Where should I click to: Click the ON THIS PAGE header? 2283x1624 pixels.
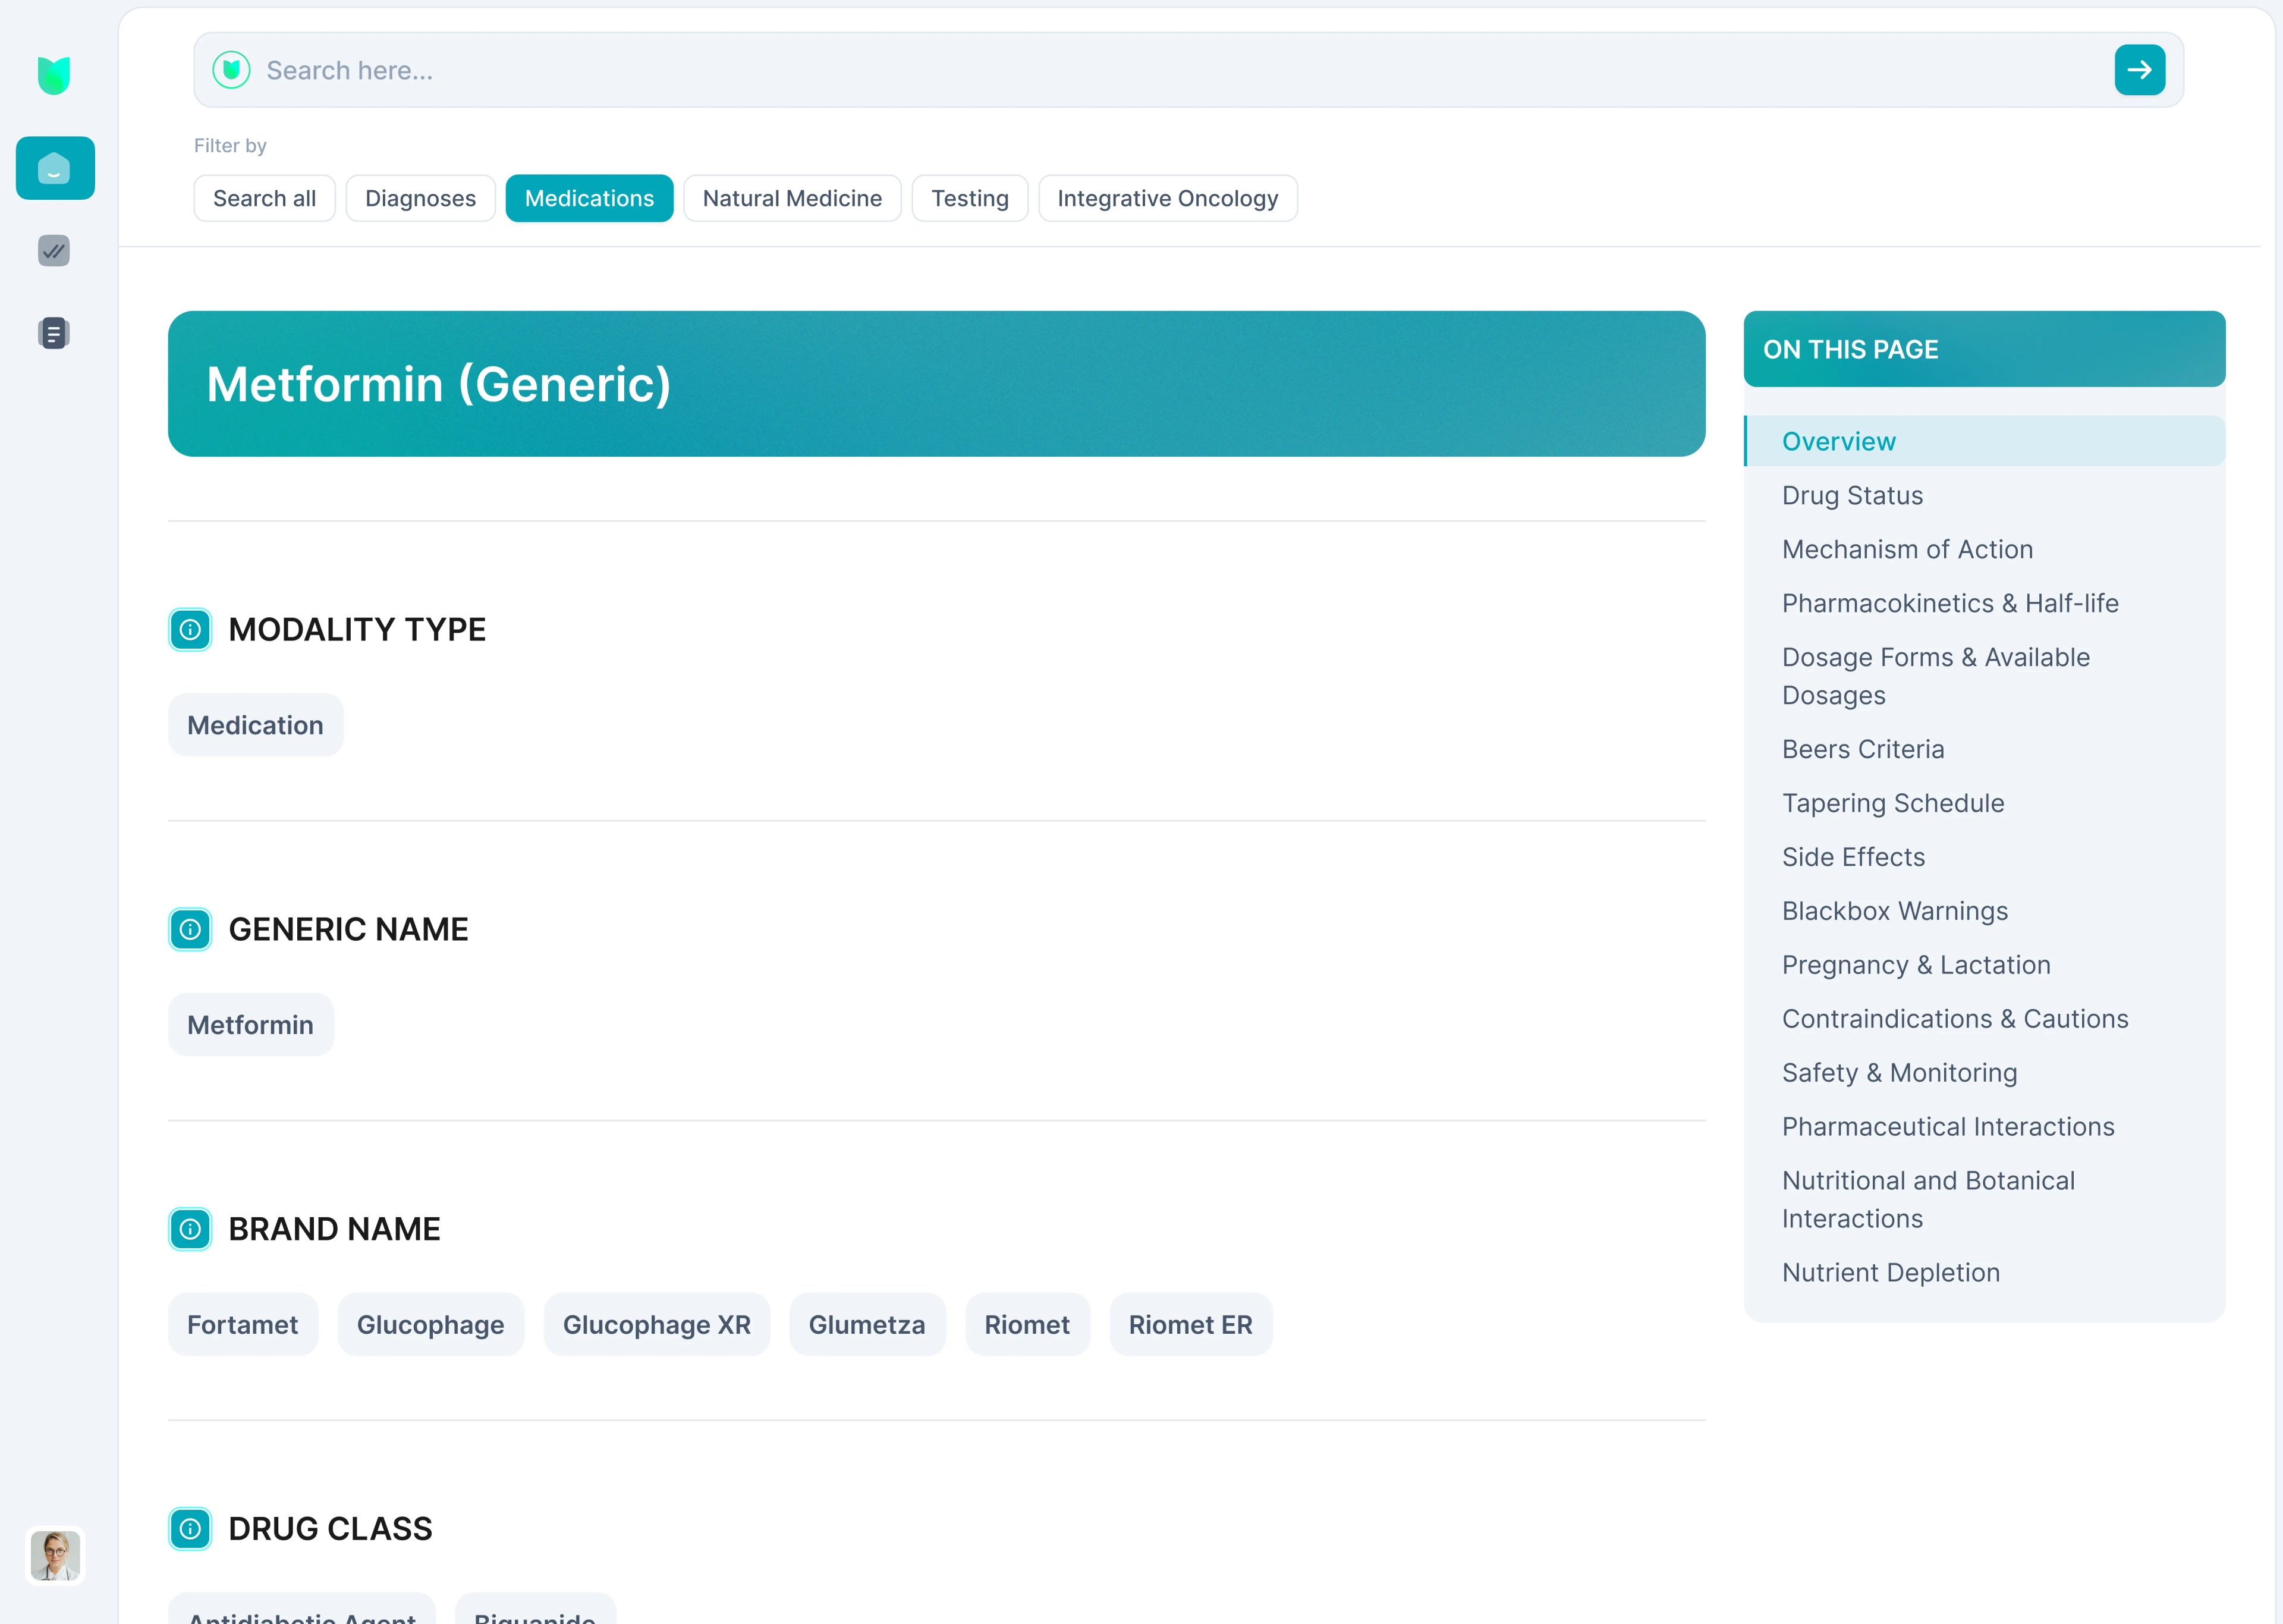coord(1984,349)
